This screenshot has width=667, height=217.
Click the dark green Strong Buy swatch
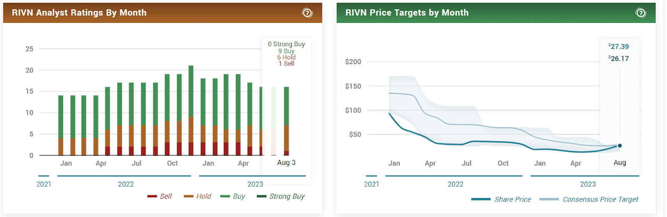pyautogui.click(x=262, y=196)
